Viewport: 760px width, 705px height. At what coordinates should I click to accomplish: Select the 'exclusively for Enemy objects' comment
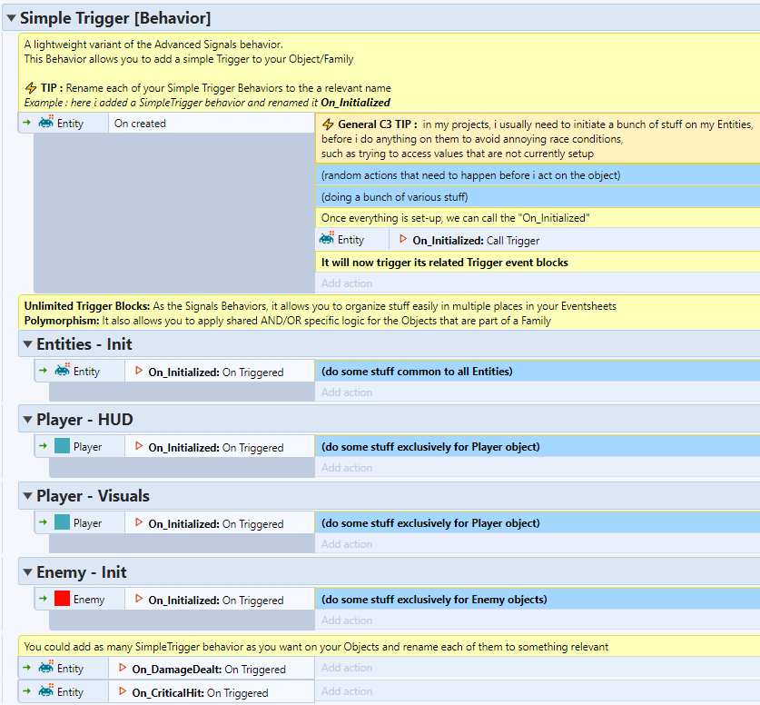coord(538,600)
